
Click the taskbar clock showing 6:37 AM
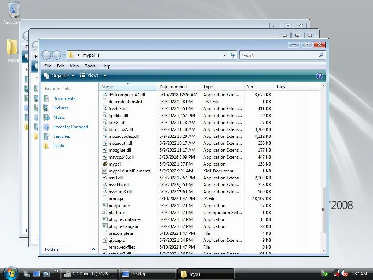click(x=359, y=273)
